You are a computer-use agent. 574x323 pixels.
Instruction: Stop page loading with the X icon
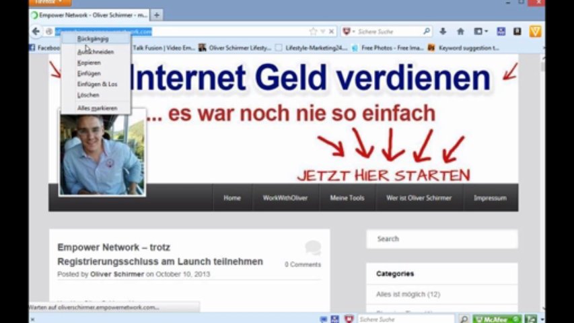point(332,32)
